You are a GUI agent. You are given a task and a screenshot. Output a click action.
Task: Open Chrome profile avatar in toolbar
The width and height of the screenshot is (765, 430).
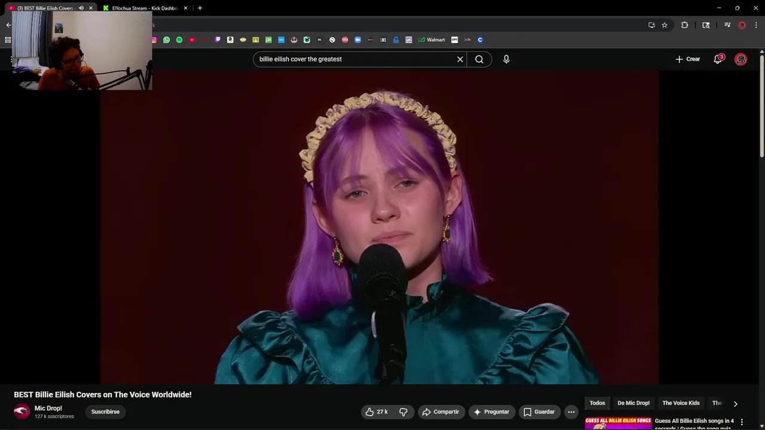click(742, 25)
